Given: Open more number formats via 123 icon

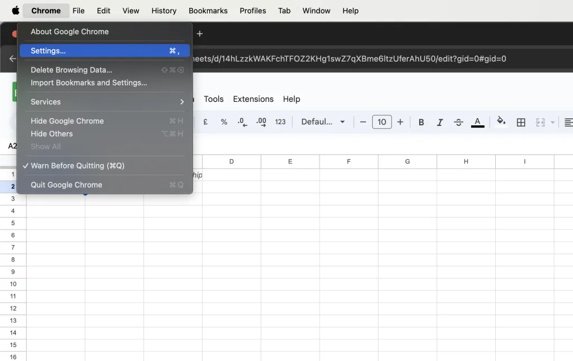Looking at the screenshot, I should pyautogui.click(x=280, y=121).
